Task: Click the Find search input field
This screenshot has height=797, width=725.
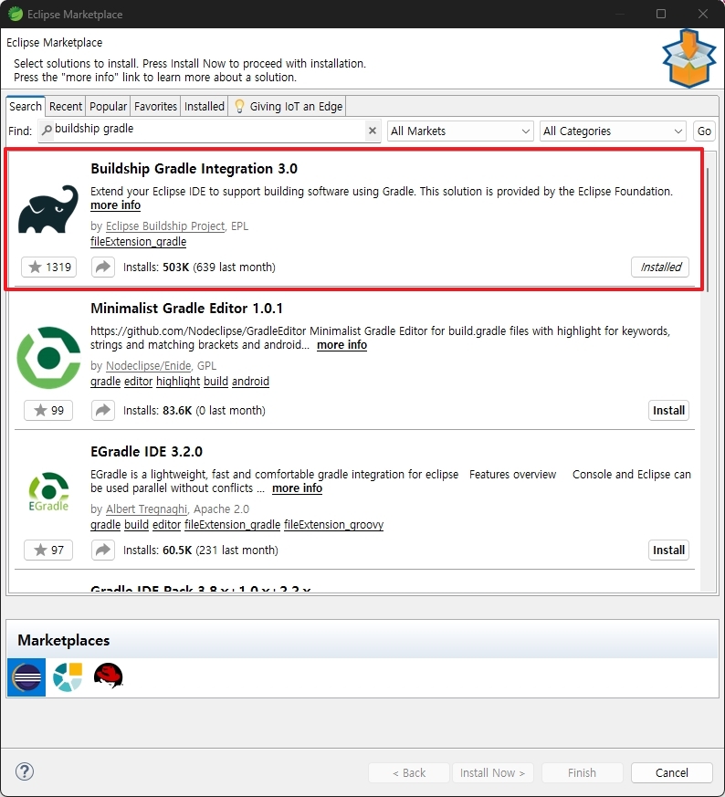Action: pos(208,131)
